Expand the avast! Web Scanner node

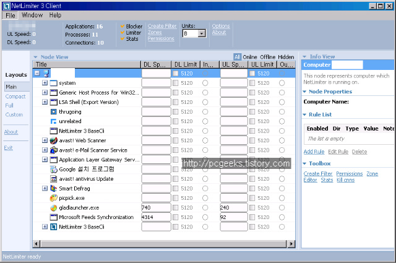45,140
